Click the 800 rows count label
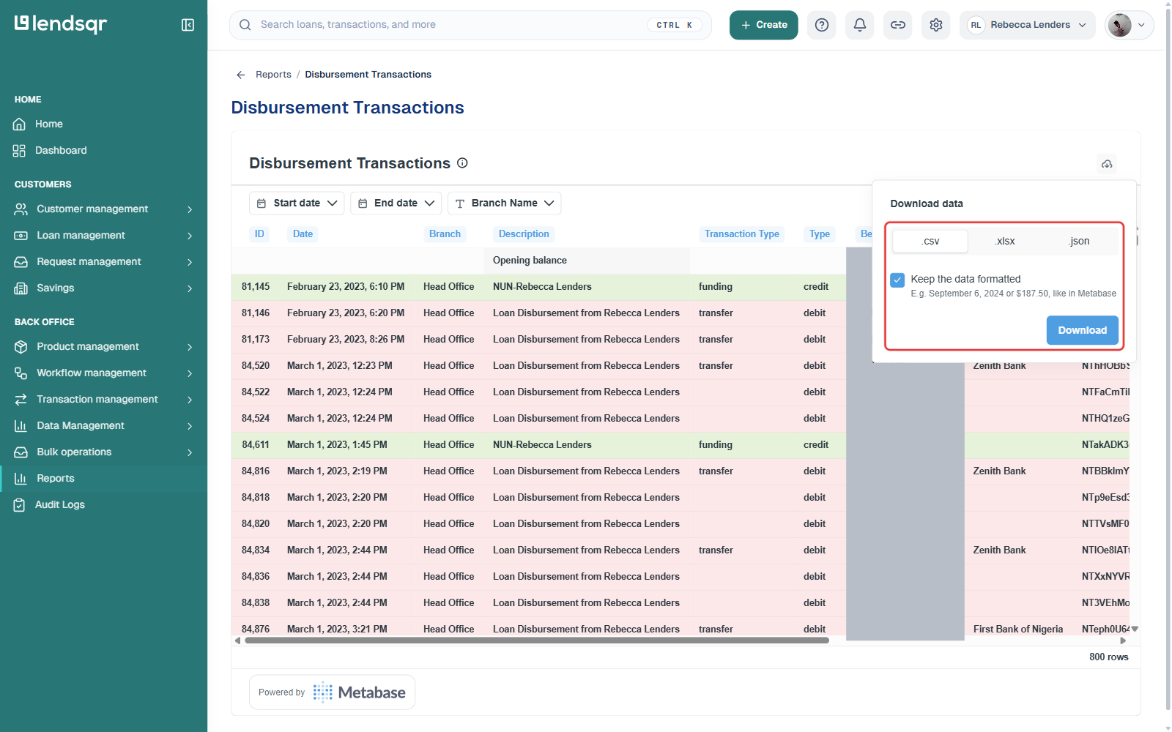The image size is (1172, 732). [x=1109, y=657]
